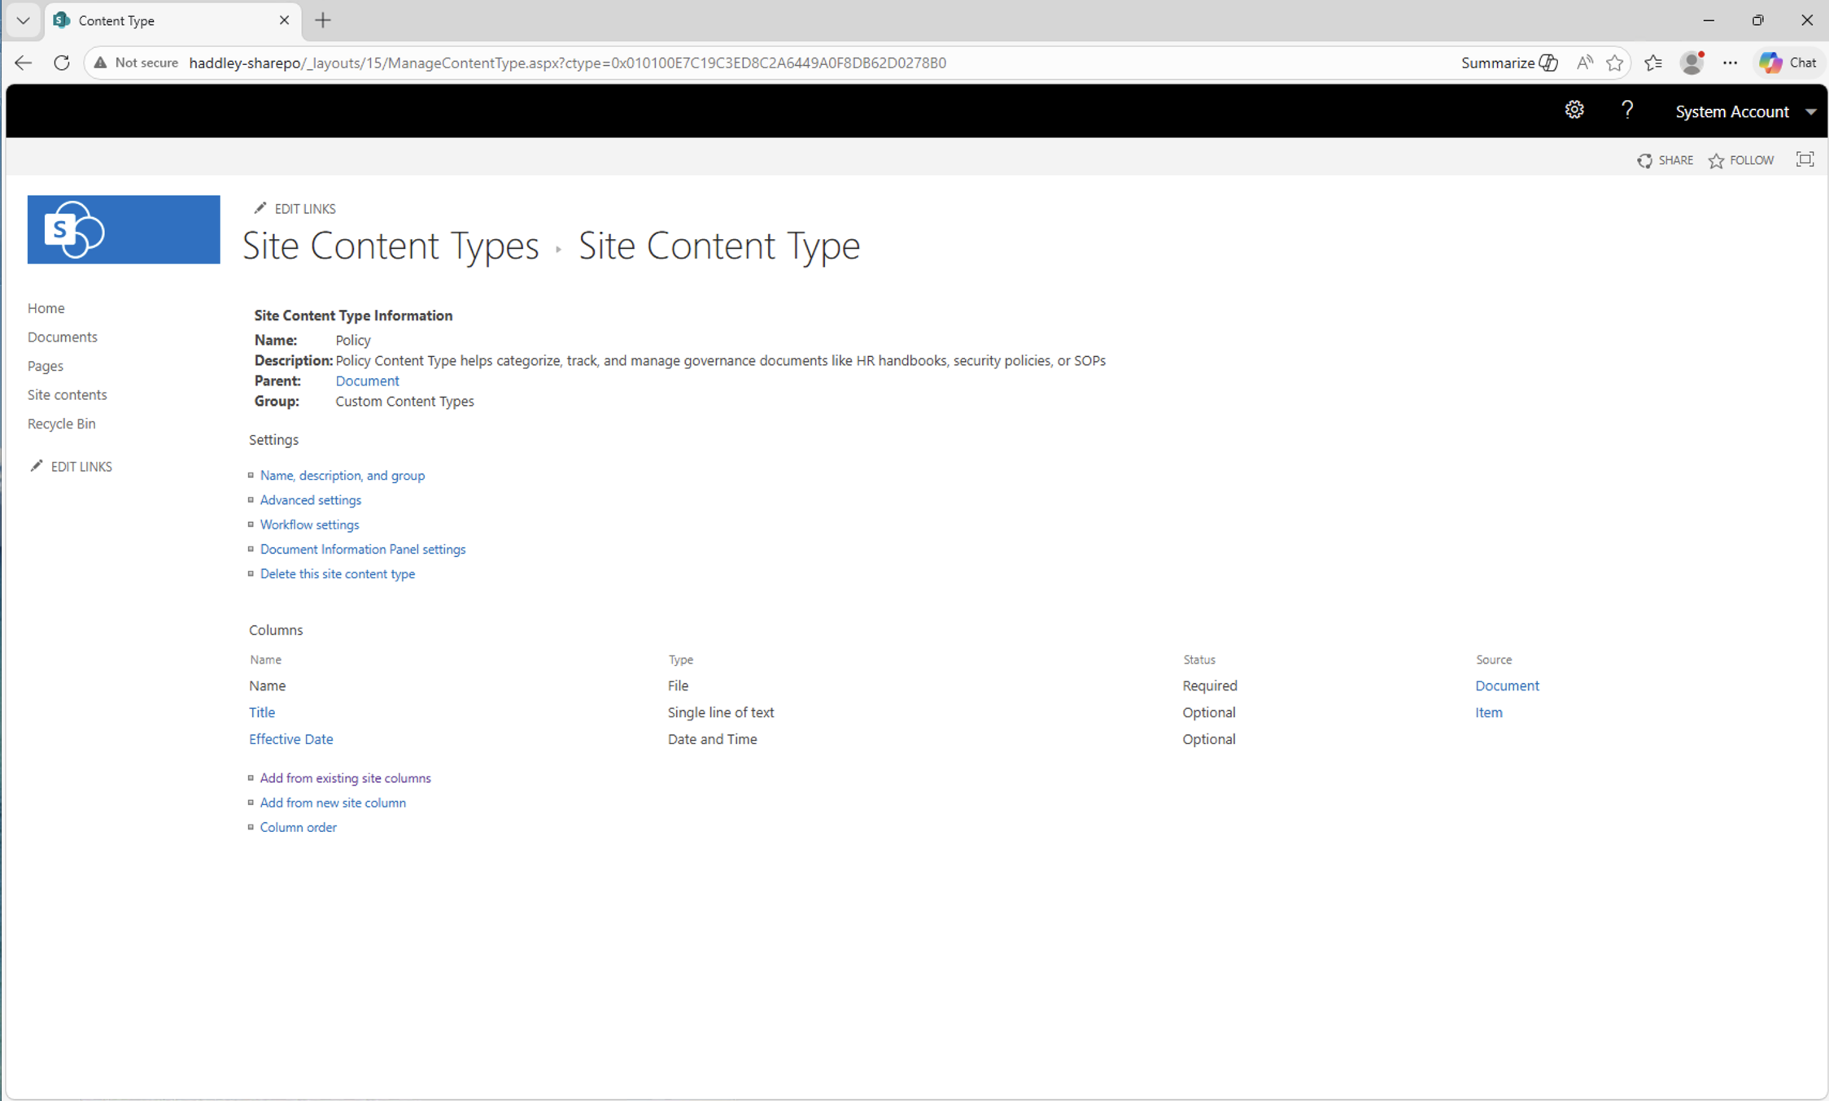Click 'Date and Time' type cell

713,739
